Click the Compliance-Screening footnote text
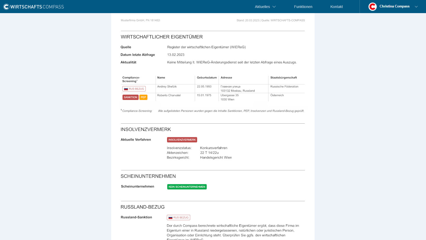The height and width of the screenshot is (240, 426). [212, 111]
